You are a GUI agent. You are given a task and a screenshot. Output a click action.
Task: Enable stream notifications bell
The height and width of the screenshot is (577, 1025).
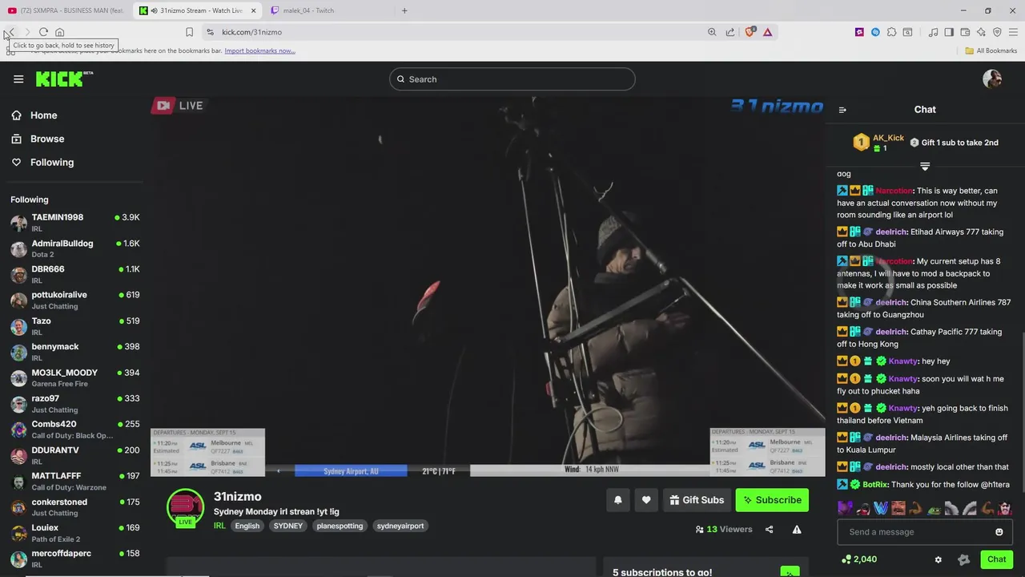[x=617, y=500]
